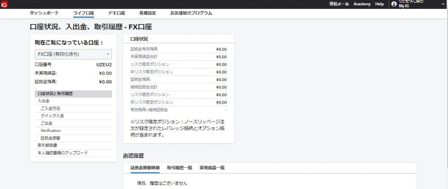Open the Help link

[x=379, y=4]
